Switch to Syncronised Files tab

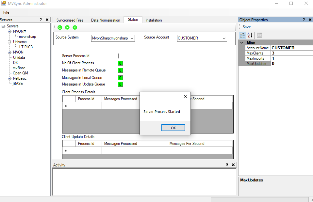coord(70,20)
